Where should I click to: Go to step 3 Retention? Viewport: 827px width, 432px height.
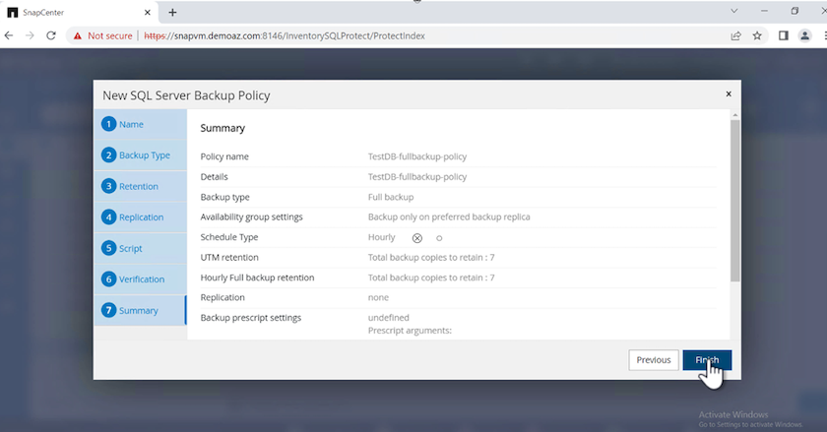[x=140, y=186]
